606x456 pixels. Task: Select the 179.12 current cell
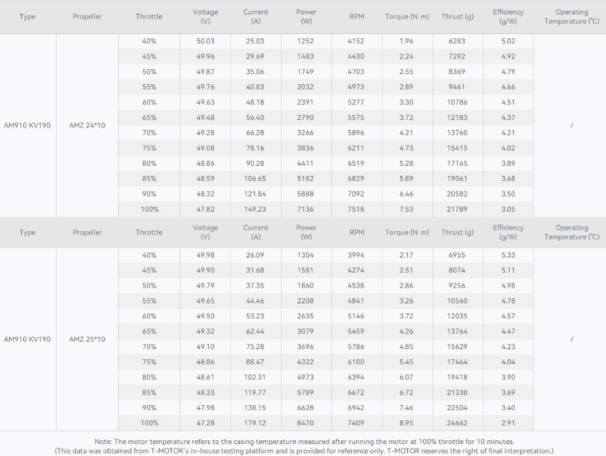click(x=255, y=423)
